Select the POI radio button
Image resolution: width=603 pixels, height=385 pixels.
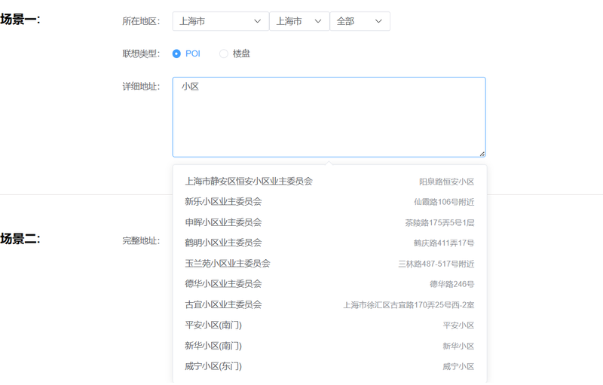tap(176, 53)
